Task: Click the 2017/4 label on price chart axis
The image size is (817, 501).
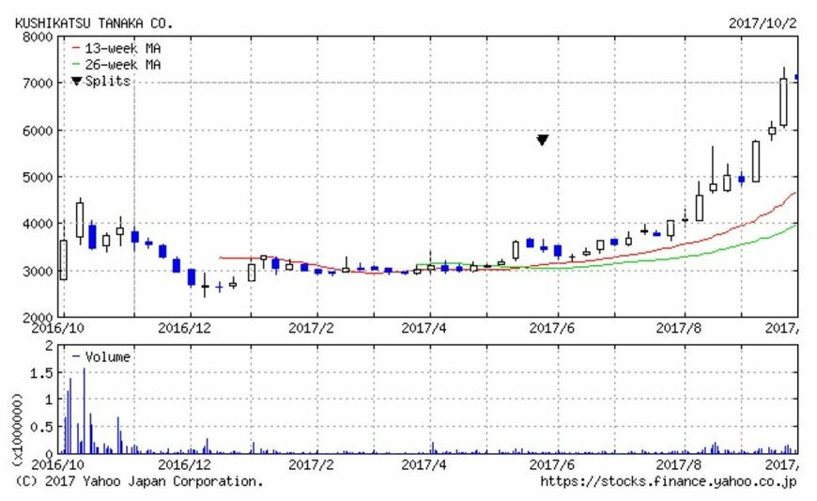Action: [423, 329]
